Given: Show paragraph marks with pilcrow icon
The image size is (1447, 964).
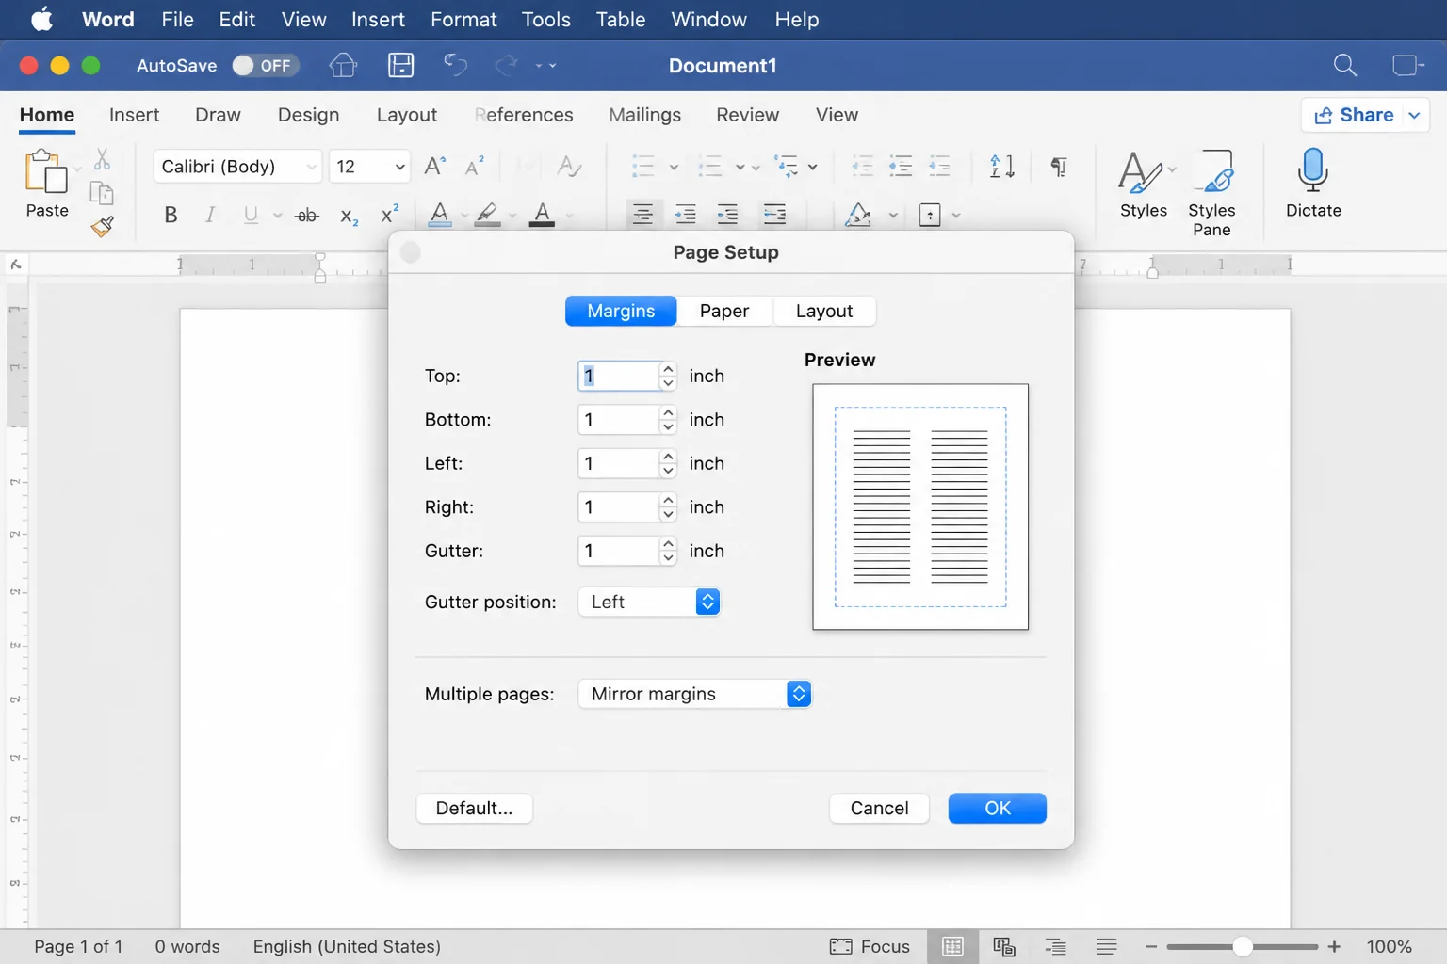Looking at the screenshot, I should 1059,167.
